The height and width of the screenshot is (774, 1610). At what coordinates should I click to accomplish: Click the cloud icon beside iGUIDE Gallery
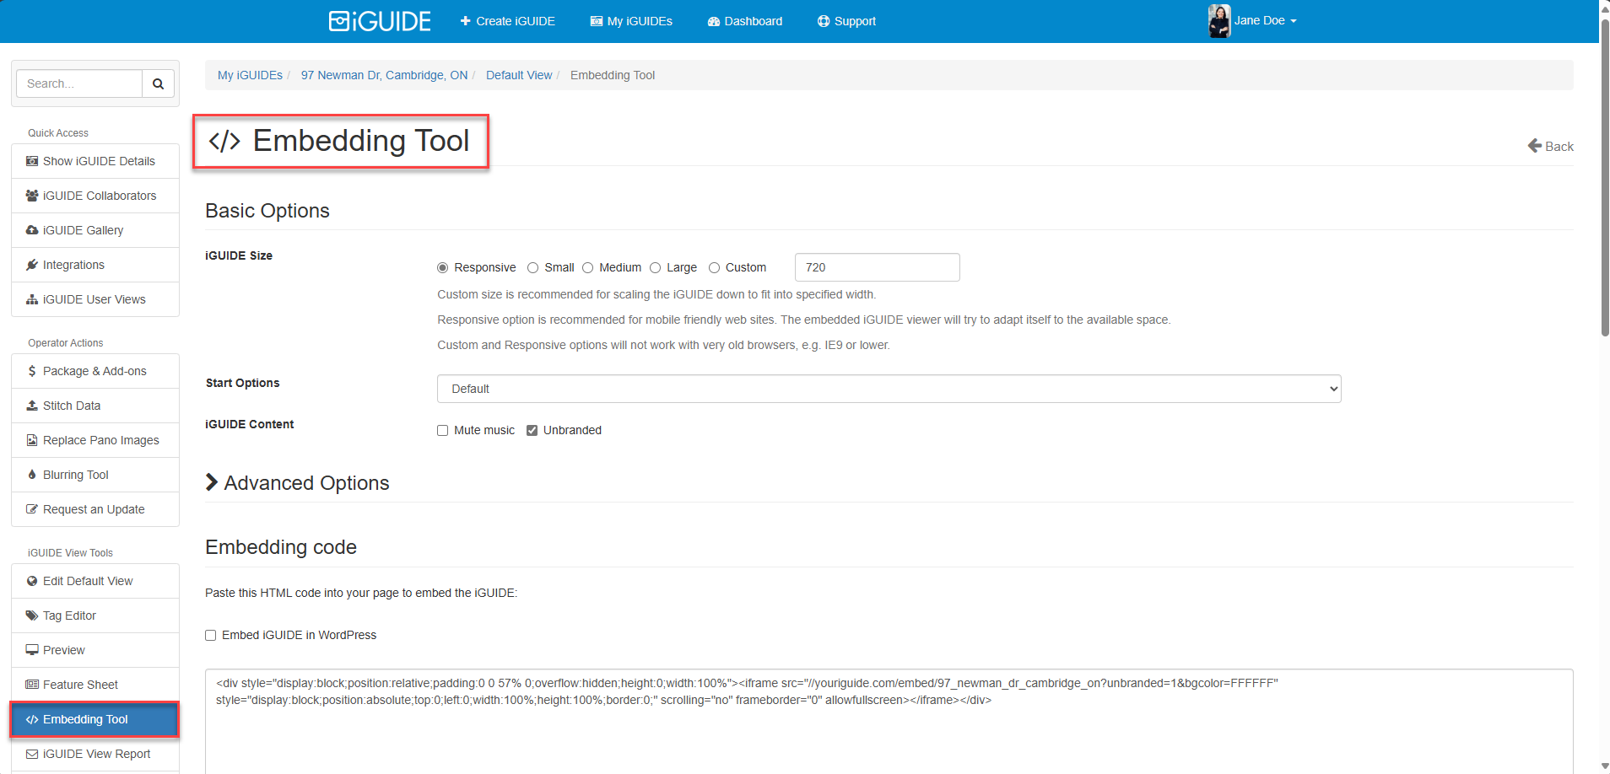(32, 230)
